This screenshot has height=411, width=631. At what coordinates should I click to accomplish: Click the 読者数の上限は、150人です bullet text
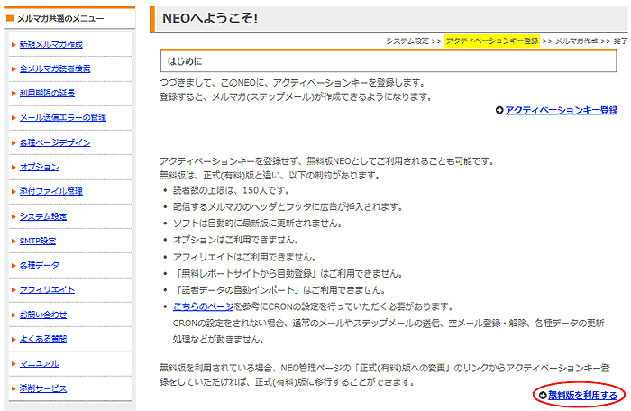(x=231, y=190)
